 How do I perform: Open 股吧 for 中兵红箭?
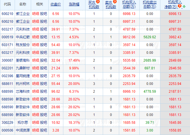pyautogui.click(x=43, y=37)
